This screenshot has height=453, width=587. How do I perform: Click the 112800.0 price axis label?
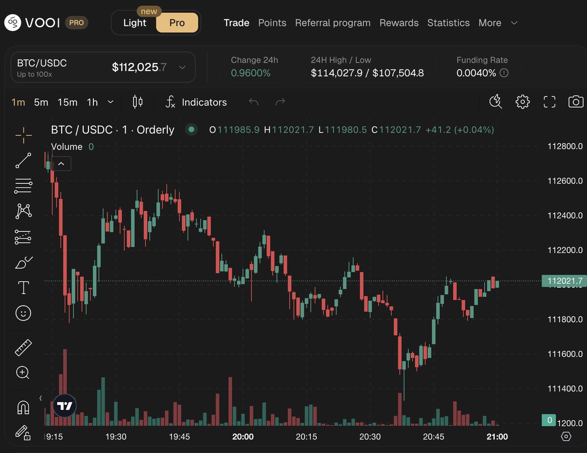click(x=565, y=146)
